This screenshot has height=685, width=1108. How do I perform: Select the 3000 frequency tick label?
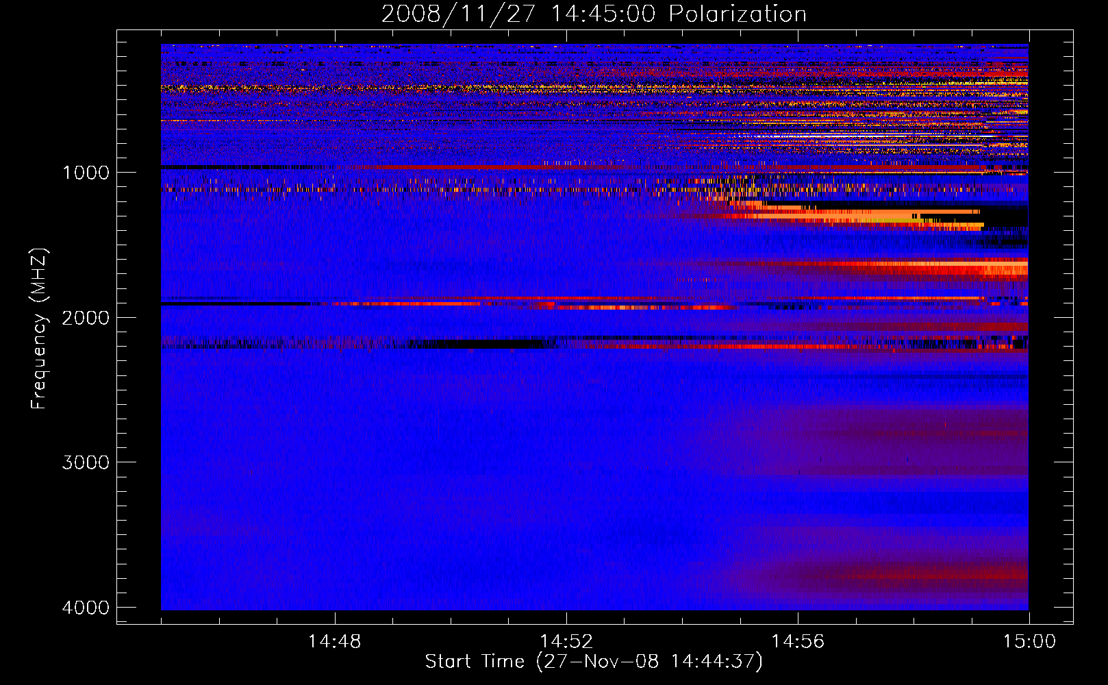(86, 462)
